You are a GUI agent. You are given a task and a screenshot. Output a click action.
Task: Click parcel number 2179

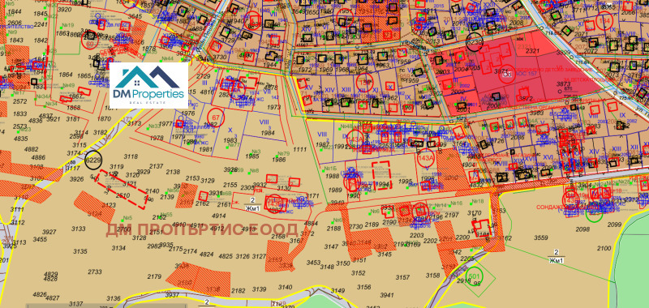point(154,276)
